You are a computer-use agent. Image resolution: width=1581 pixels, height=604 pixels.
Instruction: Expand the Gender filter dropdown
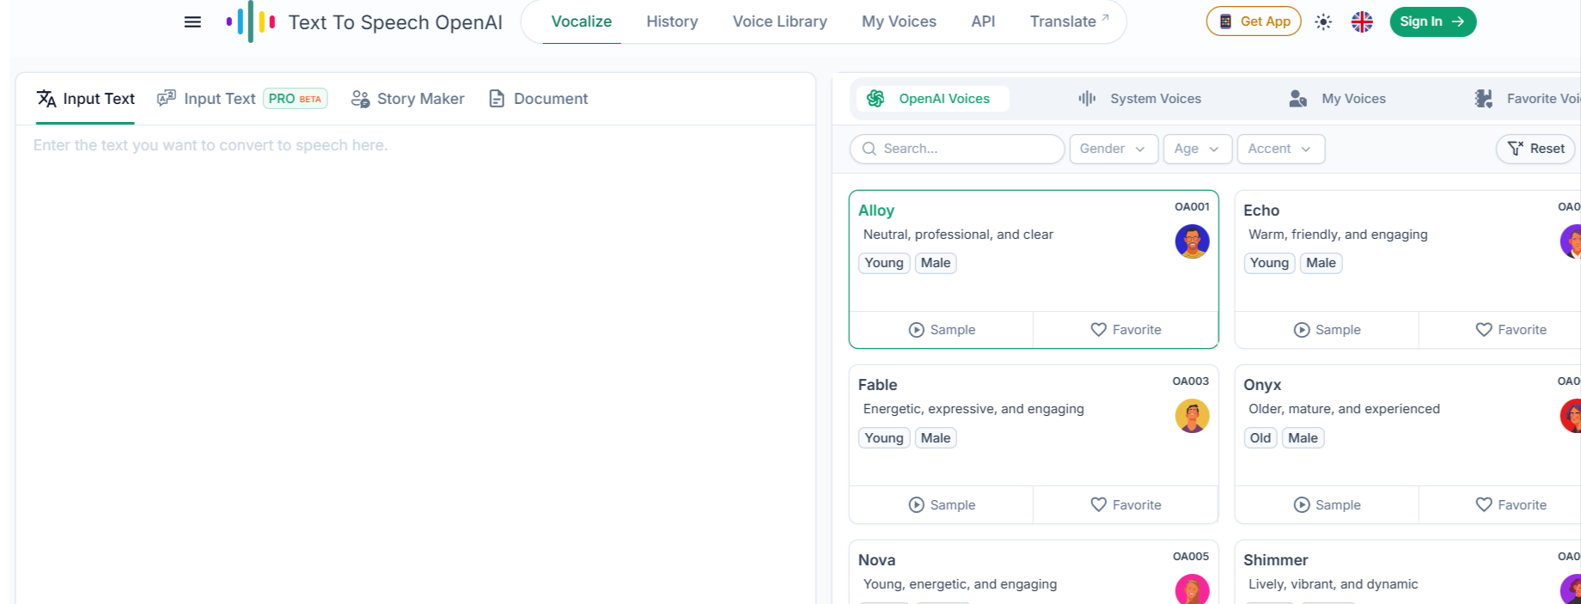pyautogui.click(x=1114, y=149)
